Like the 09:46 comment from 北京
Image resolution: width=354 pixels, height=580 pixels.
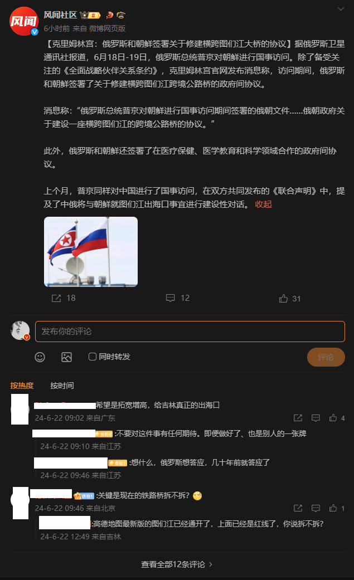[x=333, y=508]
